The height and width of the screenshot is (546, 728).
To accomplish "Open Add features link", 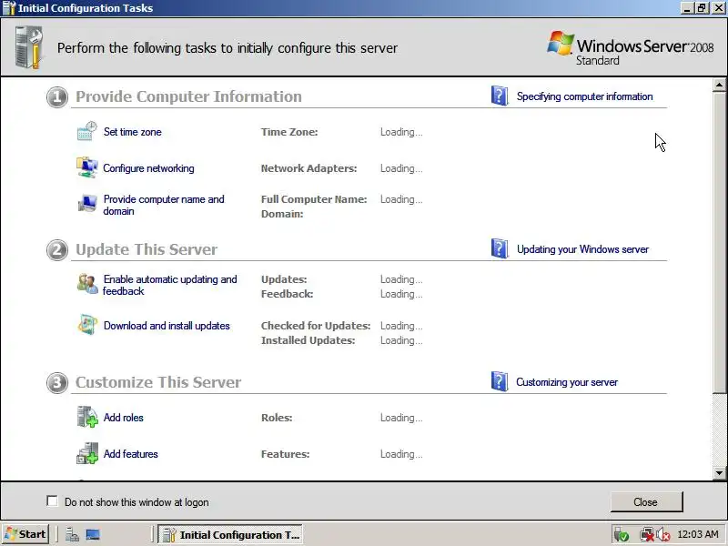I will tap(130, 453).
